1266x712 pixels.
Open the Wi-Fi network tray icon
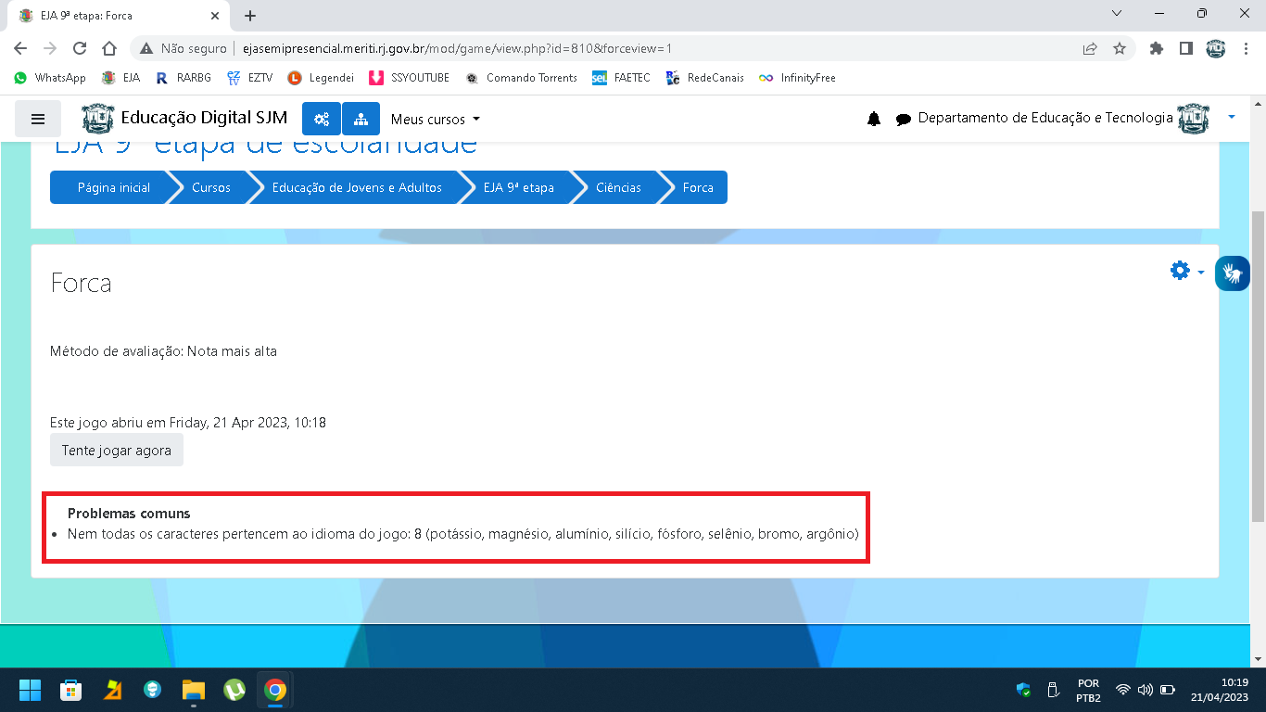[x=1122, y=690]
